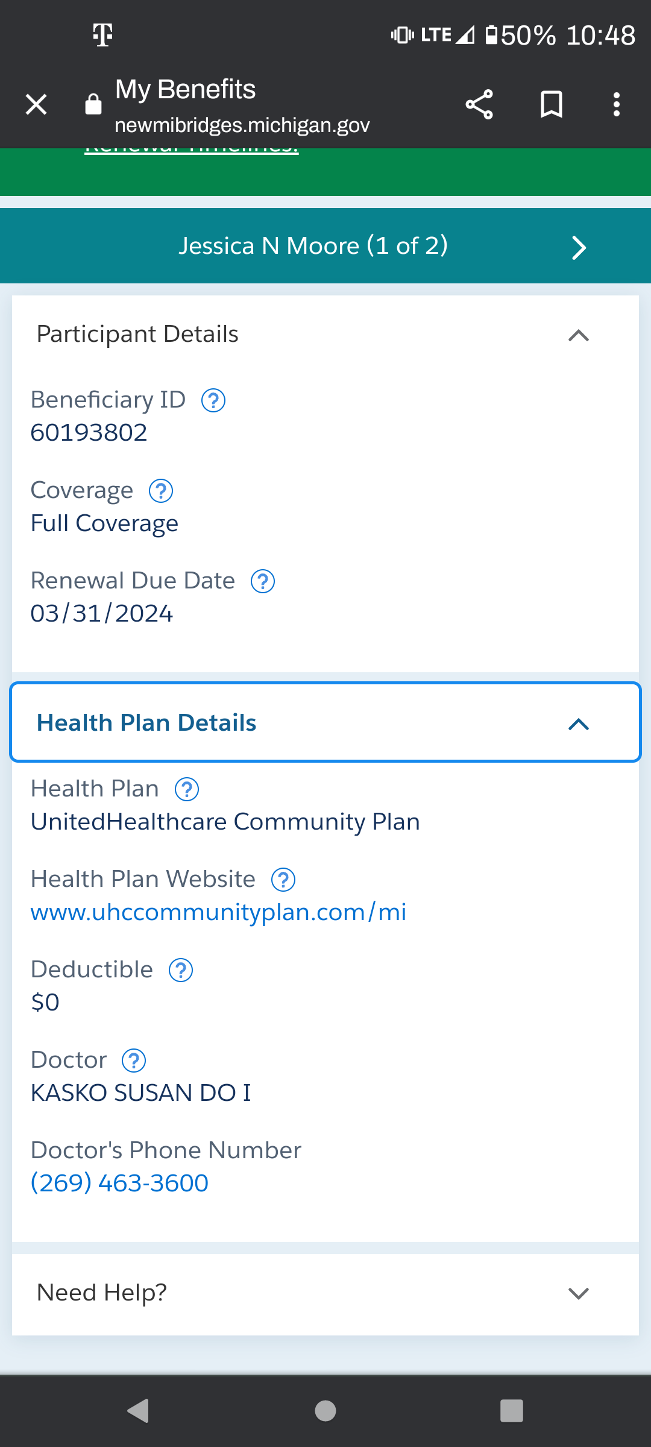Show help for Renewal Due Date
Viewport: 651px width, 1447px height.
pos(263,581)
